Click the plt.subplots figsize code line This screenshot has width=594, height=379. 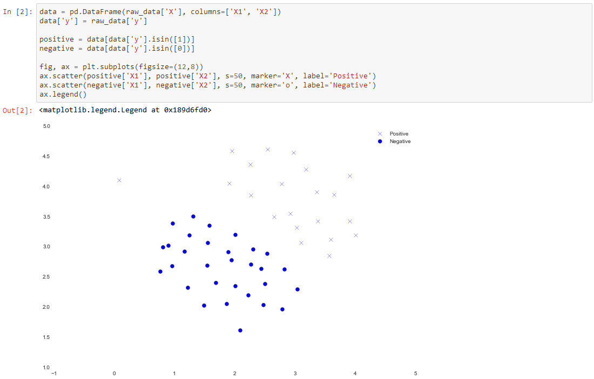tap(120, 67)
